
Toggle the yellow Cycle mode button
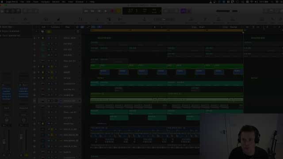(x=119, y=11)
